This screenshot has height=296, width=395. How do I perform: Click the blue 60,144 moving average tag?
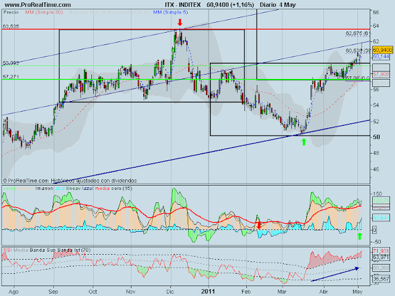(x=381, y=57)
